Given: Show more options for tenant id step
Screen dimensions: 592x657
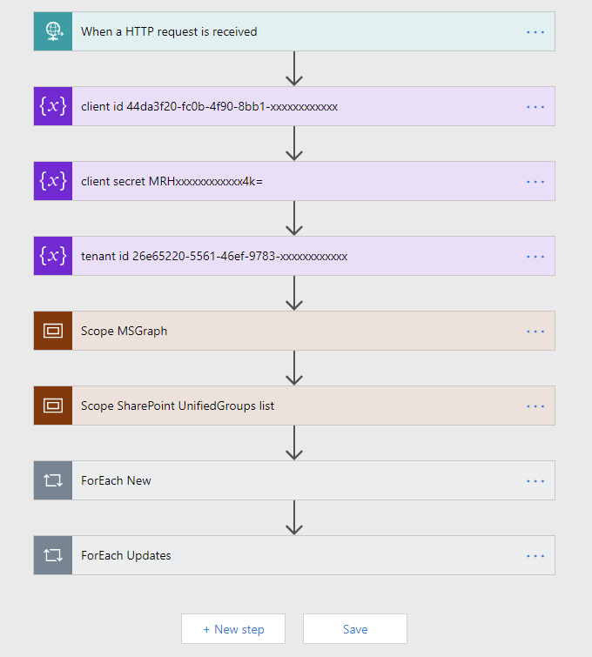Looking at the screenshot, I should coord(535,256).
